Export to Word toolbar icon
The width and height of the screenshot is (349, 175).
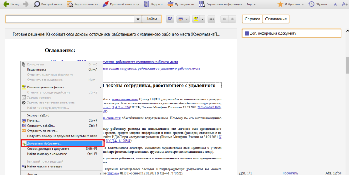click(170, 19)
